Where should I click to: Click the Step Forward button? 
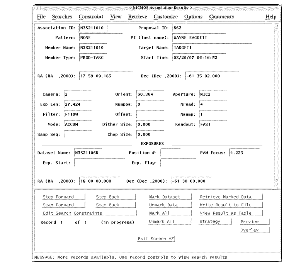coord(58,197)
